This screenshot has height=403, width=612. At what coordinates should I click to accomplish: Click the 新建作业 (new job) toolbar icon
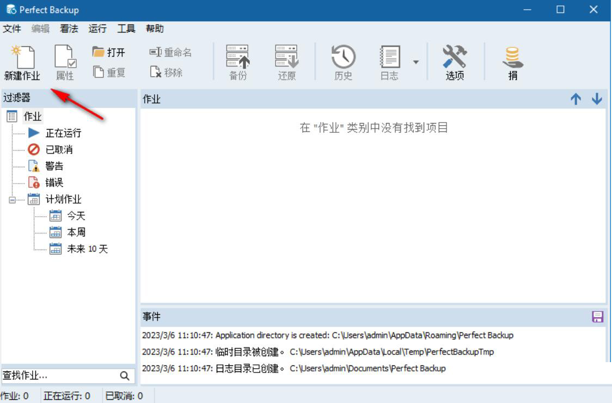[x=22, y=63]
